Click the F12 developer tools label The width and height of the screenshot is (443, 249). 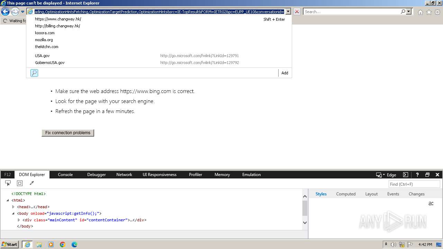[8, 175]
